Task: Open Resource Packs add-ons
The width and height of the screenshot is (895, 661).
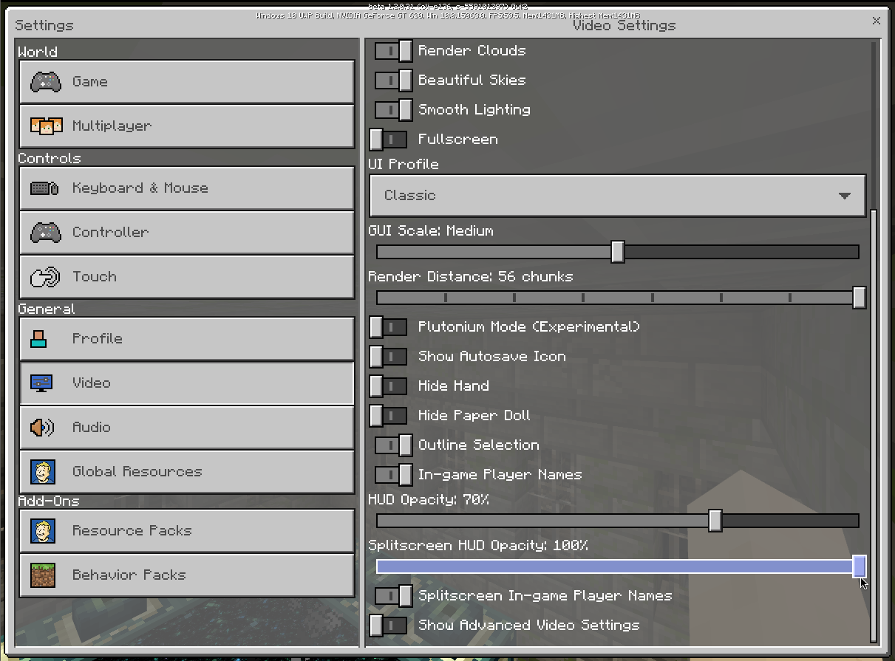Action: [x=187, y=530]
